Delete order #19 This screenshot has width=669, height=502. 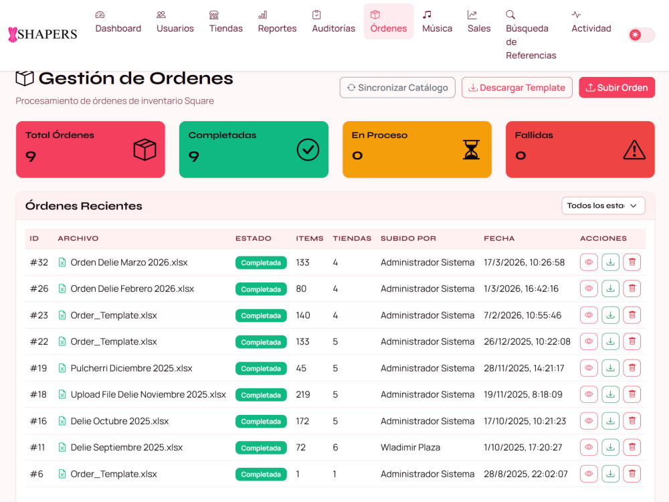(632, 368)
